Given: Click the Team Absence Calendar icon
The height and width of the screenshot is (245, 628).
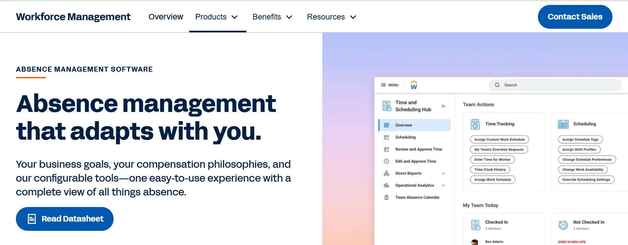Looking at the screenshot, I should (x=386, y=197).
